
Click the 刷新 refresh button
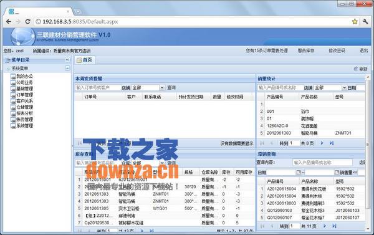[360, 69]
